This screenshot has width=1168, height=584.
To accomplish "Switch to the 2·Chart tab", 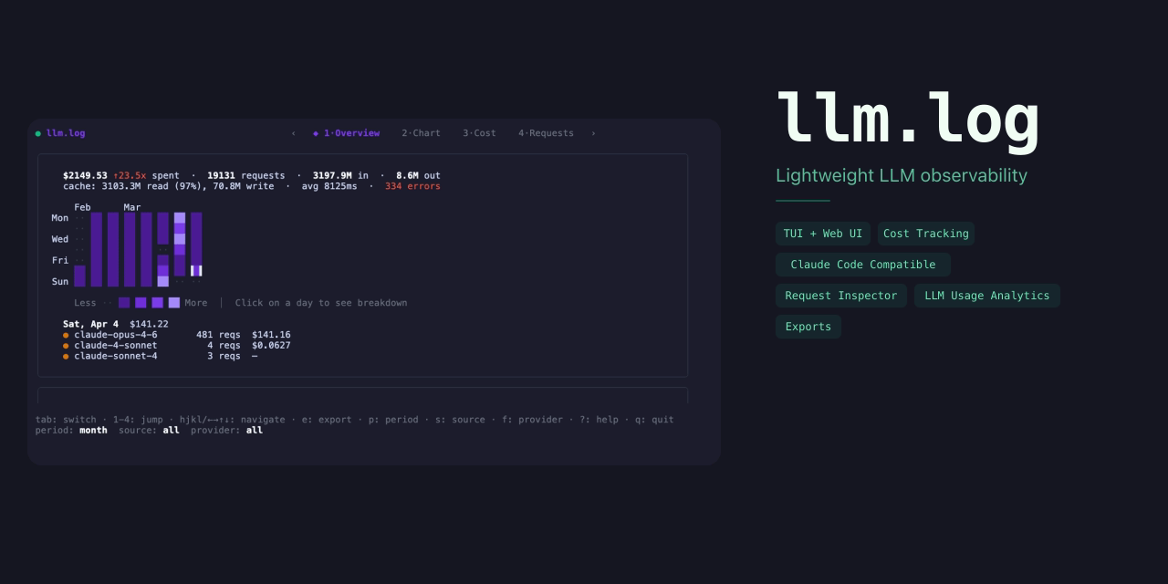I will tap(421, 133).
